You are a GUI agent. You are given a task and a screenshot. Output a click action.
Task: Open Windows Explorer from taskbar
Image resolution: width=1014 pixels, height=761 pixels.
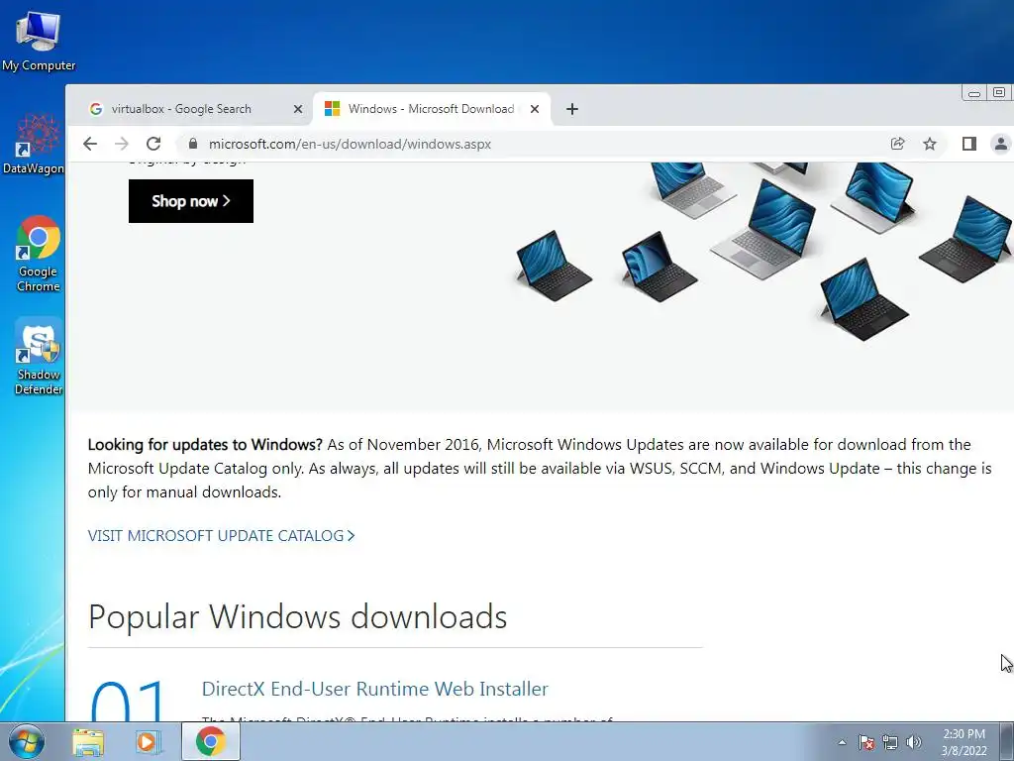(88, 741)
